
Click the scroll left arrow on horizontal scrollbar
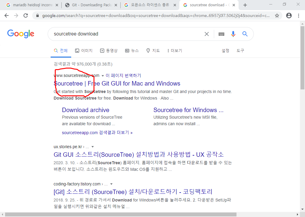[x=2, y=215]
